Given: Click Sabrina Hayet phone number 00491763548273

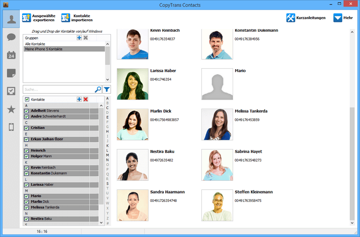Looking at the screenshot, I should click(248, 160).
